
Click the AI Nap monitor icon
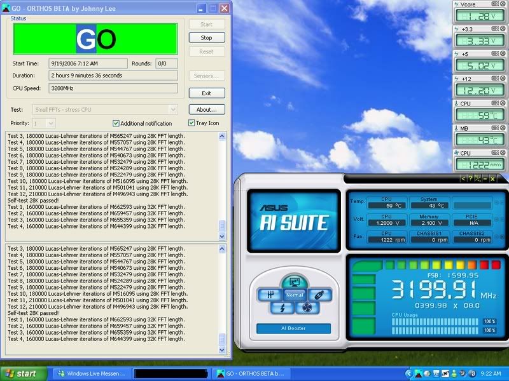tap(295, 281)
